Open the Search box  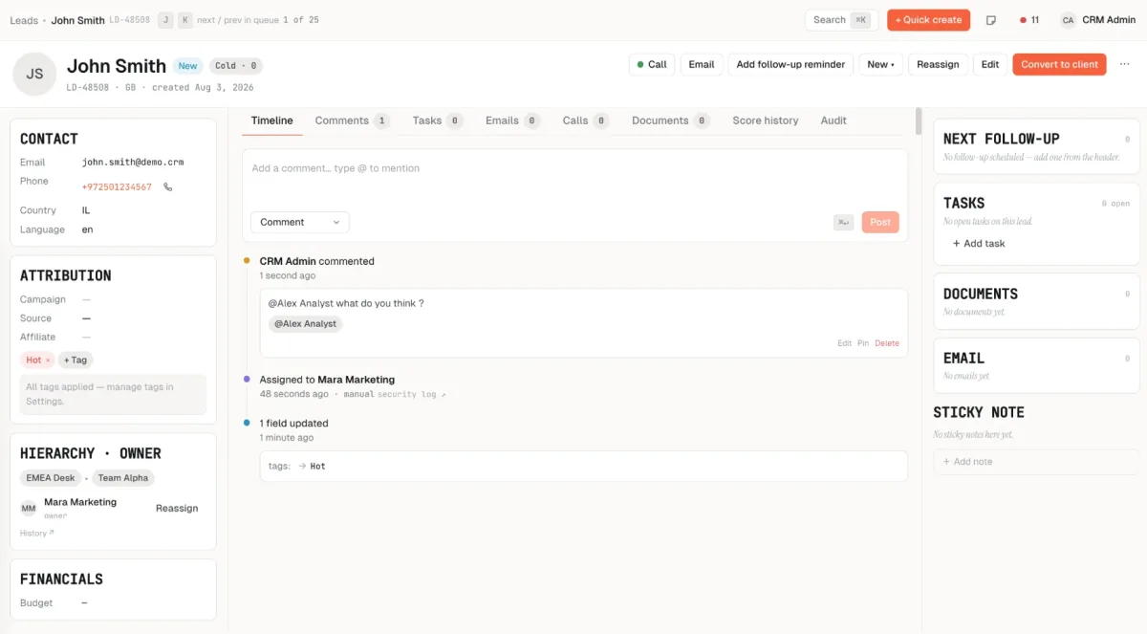(841, 20)
